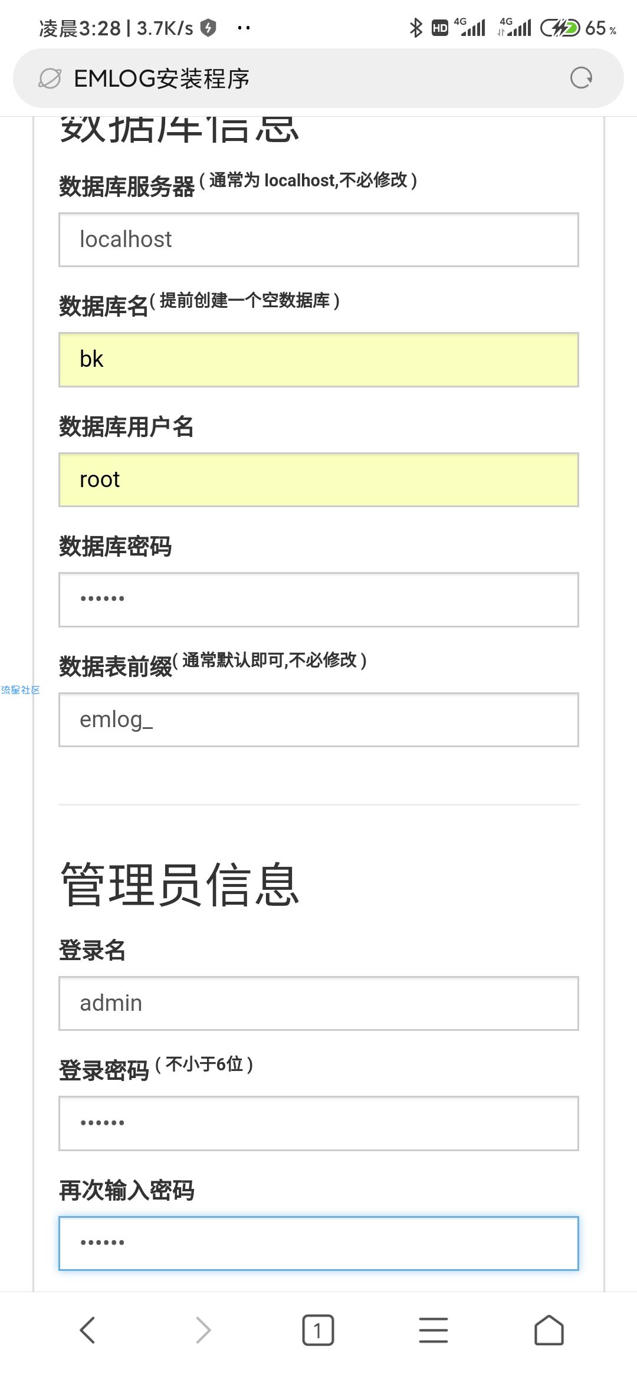Open the browser hamburger menu
This screenshot has height=1380, width=637.
point(434,1330)
